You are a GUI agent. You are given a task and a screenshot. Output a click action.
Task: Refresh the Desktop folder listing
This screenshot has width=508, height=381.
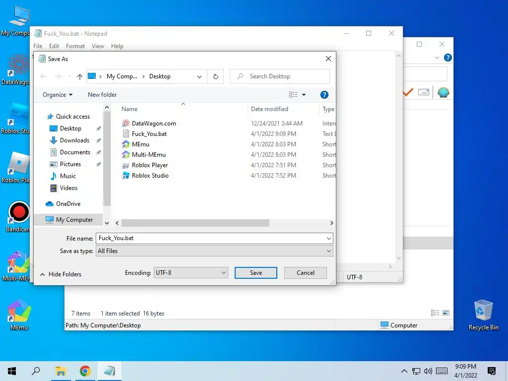215,76
